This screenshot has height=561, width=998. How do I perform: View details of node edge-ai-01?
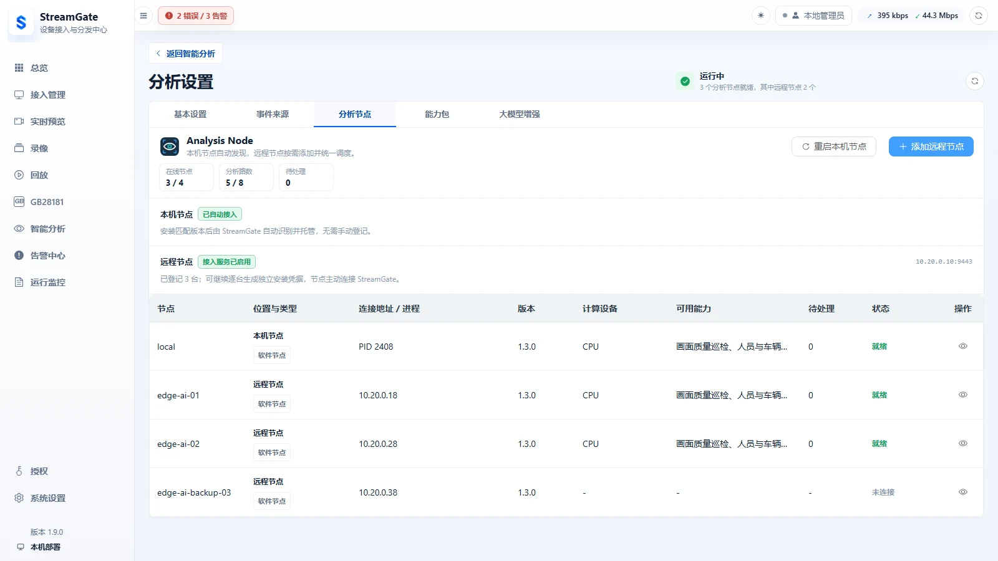(963, 395)
